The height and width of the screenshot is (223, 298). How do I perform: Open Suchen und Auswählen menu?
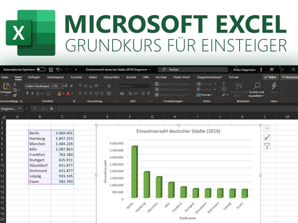pos(256,90)
